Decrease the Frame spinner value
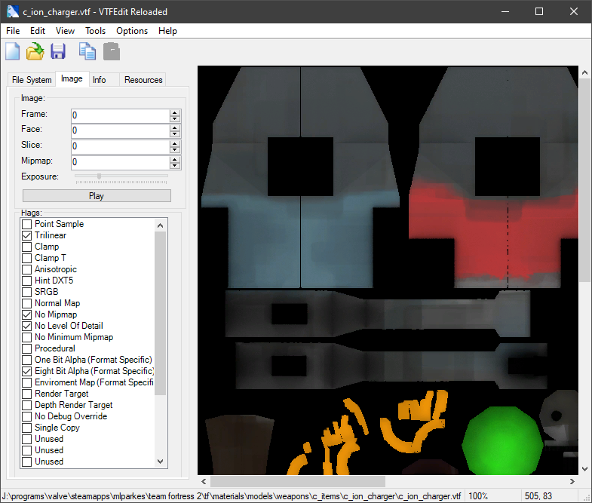 pos(174,118)
